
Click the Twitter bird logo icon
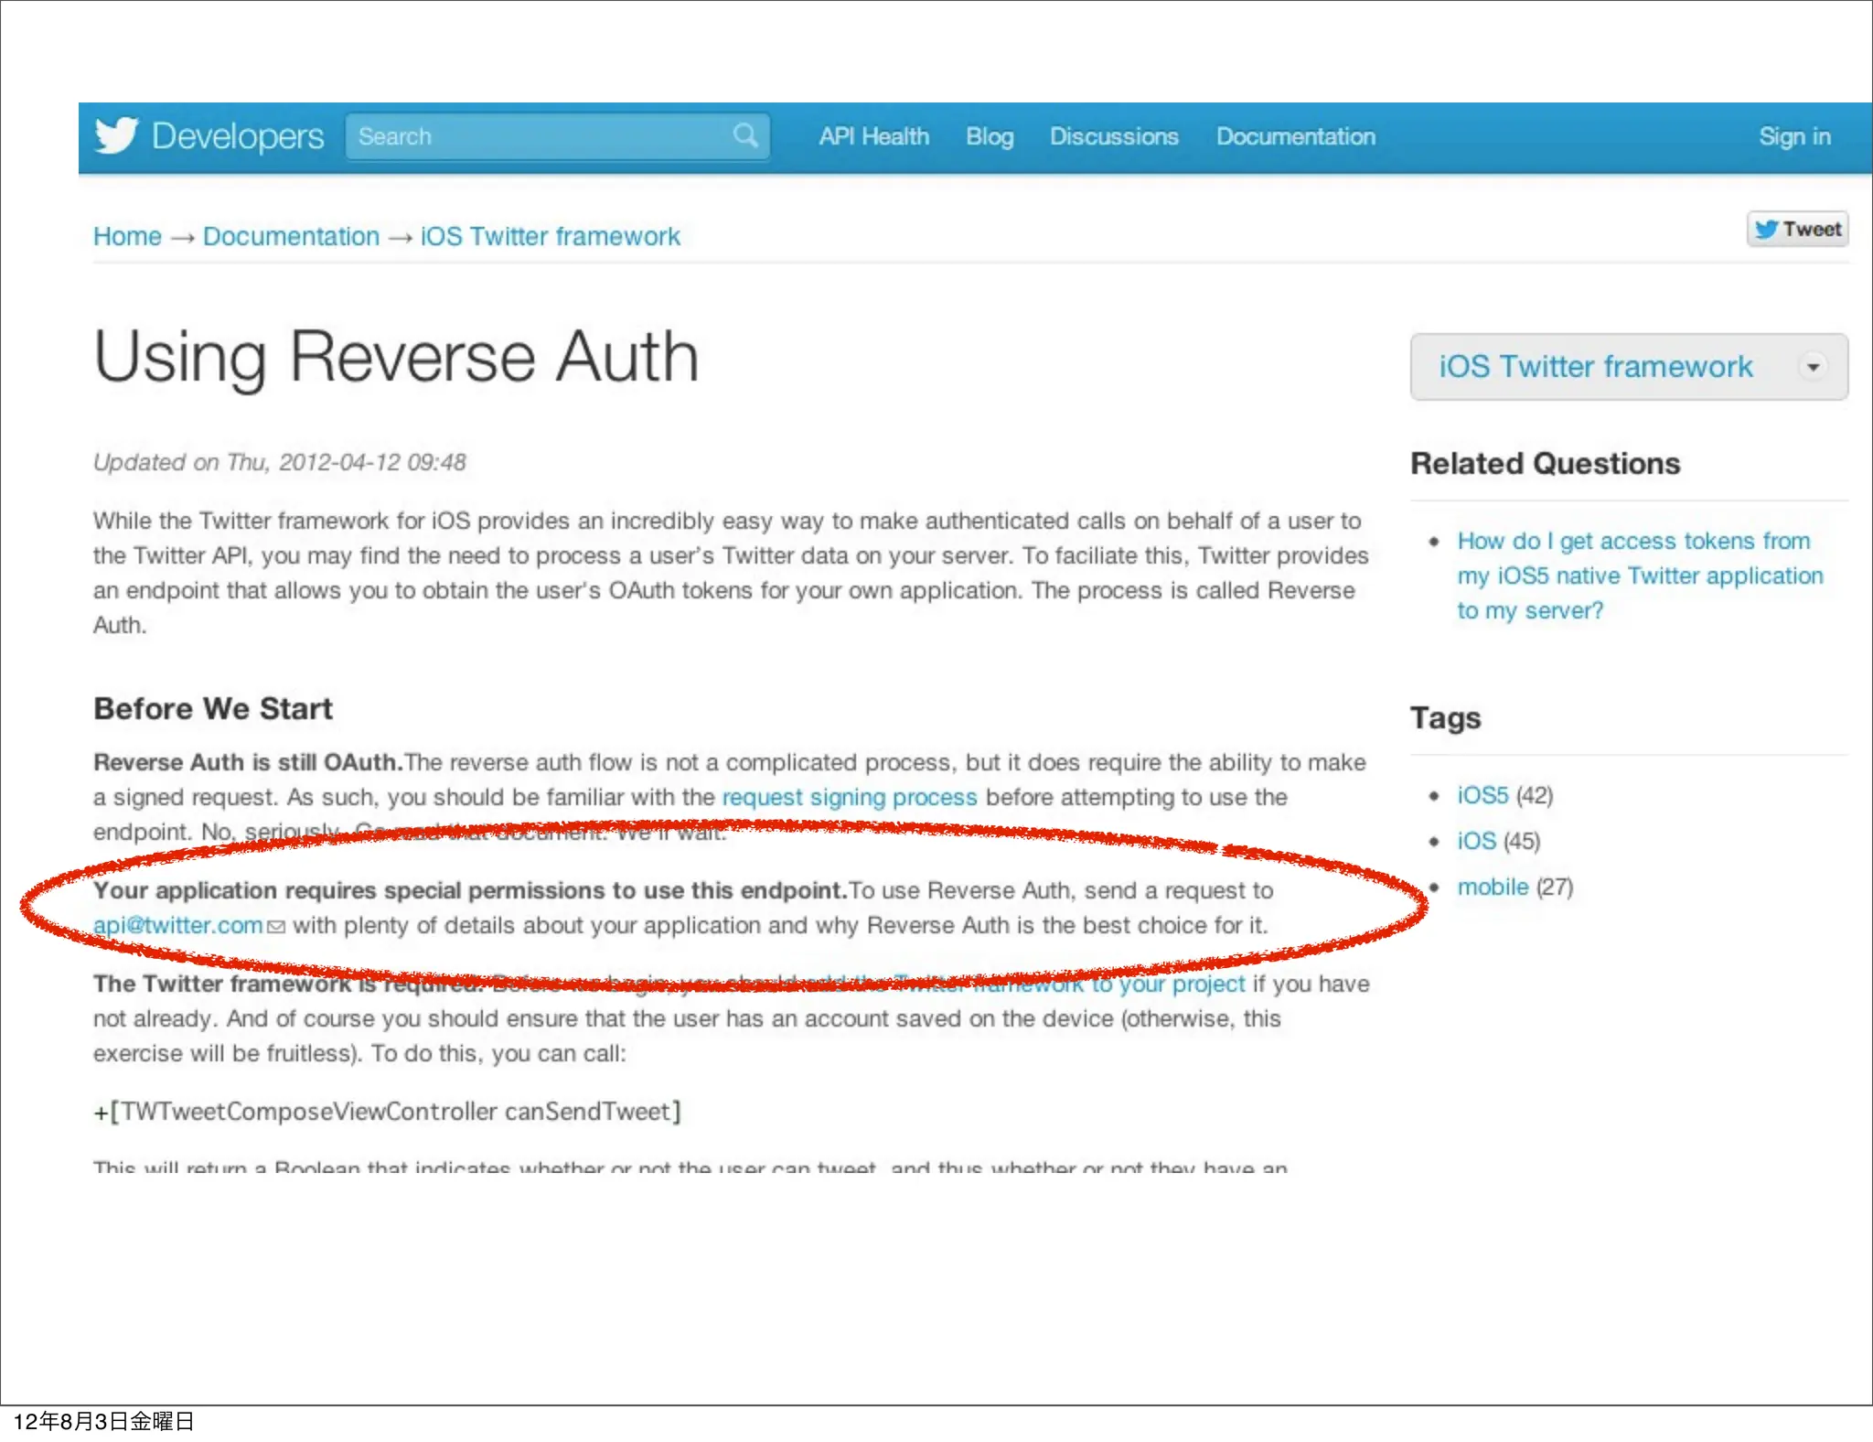[x=116, y=135]
